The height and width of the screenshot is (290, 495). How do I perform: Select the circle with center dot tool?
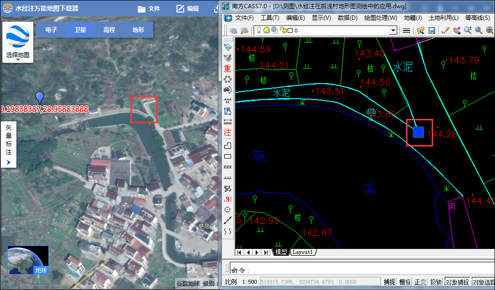click(x=228, y=210)
